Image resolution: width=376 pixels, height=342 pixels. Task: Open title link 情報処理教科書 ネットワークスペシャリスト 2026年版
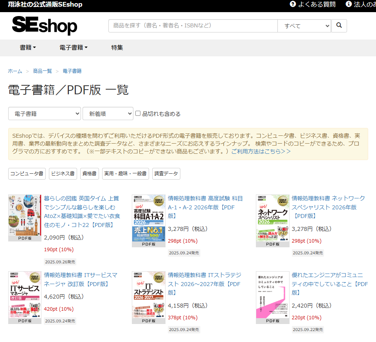(328, 207)
